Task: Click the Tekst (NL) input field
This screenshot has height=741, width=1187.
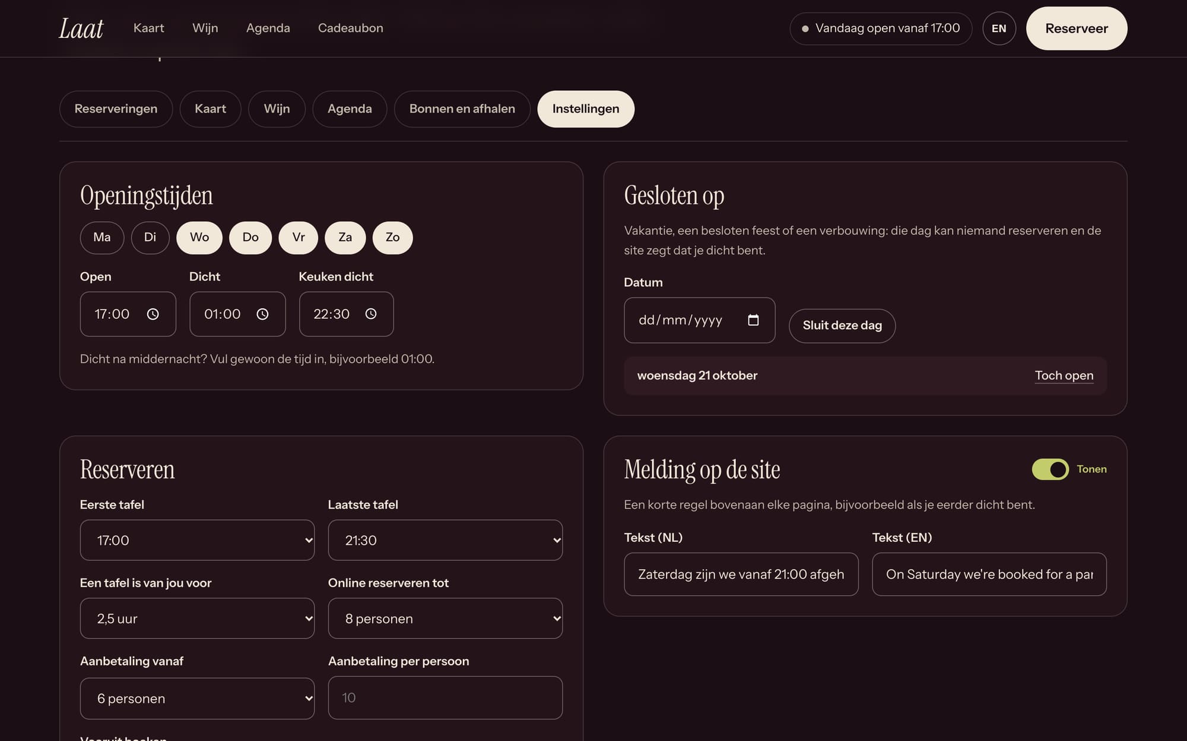Action: point(741,574)
